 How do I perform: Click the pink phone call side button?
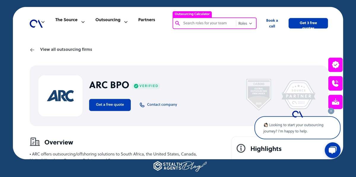coord(336,83)
